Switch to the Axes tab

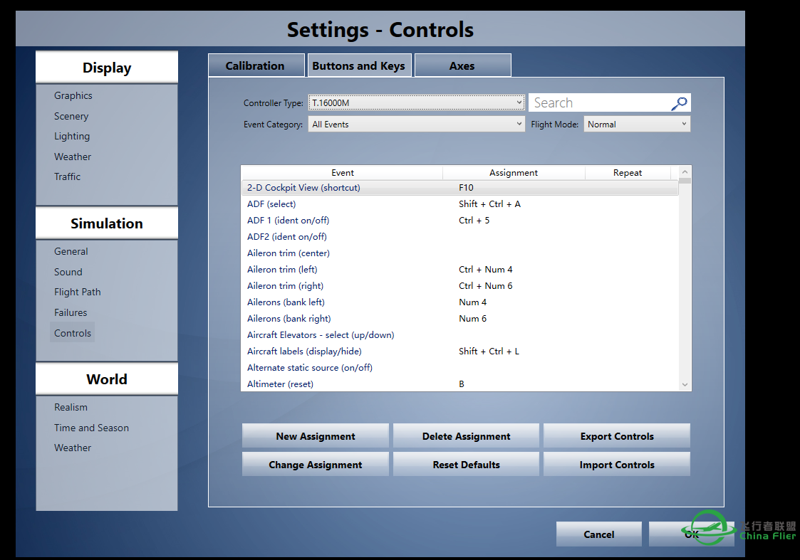point(462,65)
